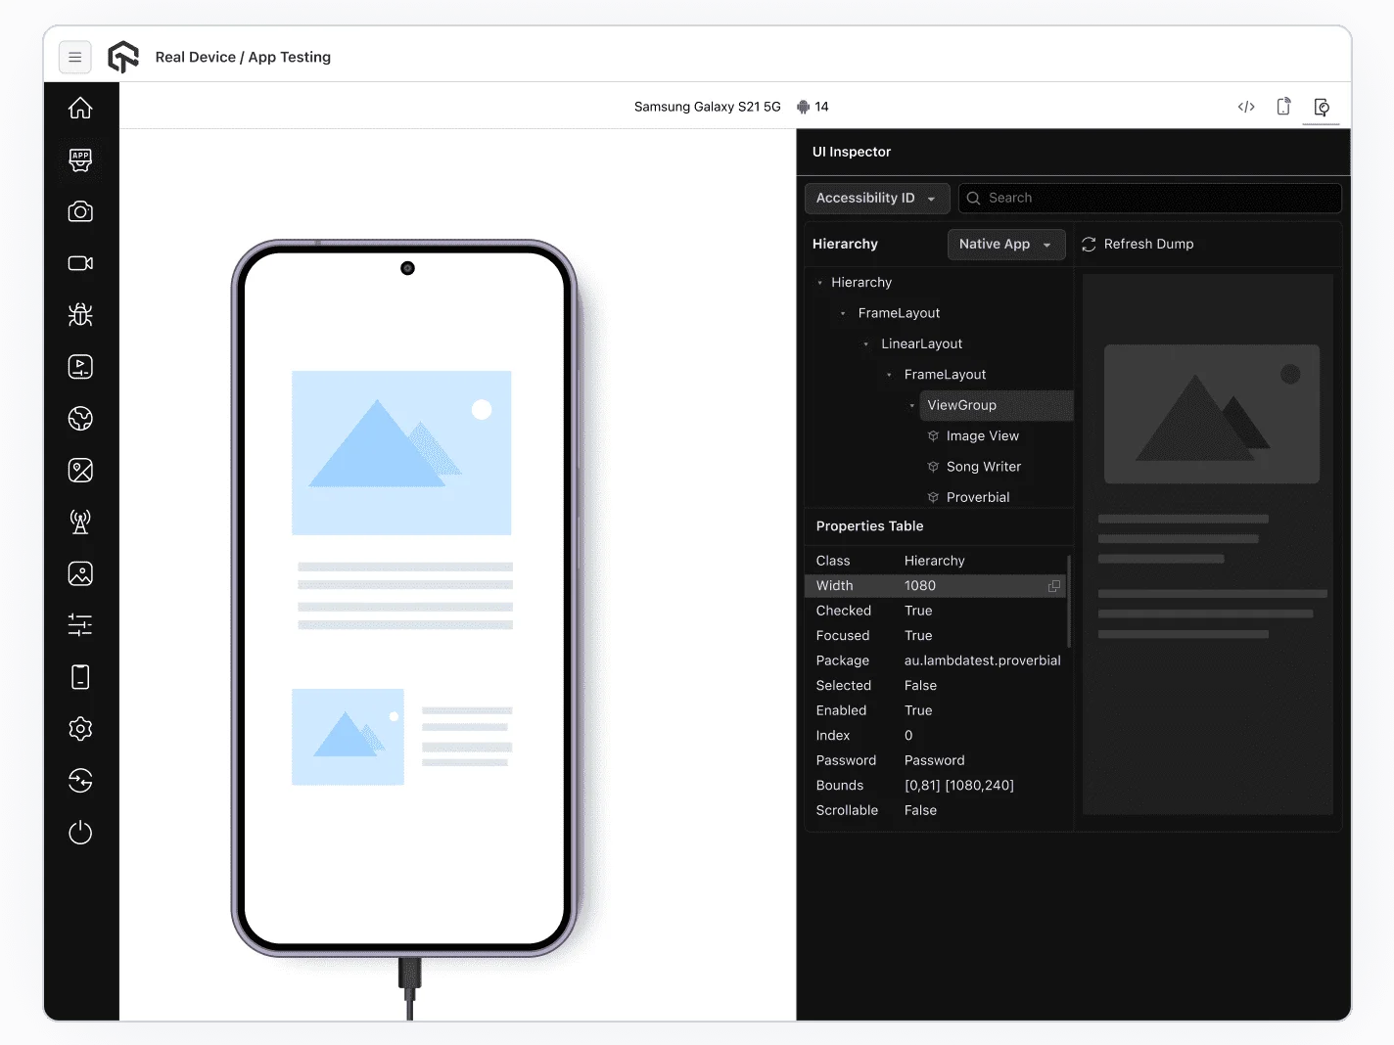The width and height of the screenshot is (1394, 1045).
Task: Open network throttling settings
Action: point(79,522)
